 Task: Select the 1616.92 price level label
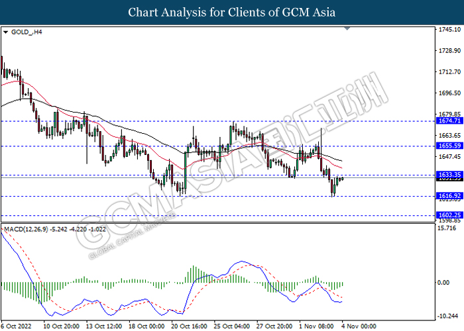pos(449,196)
